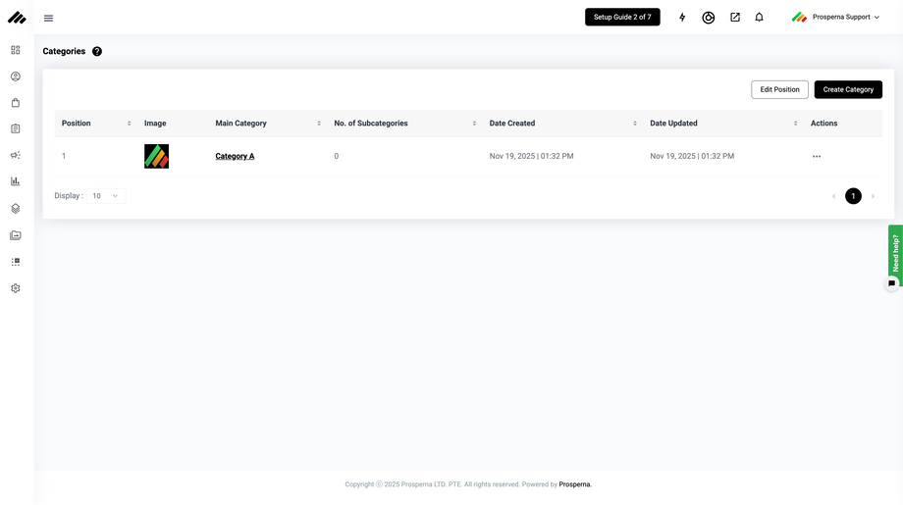Image resolution: width=903 pixels, height=505 pixels.
Task: Click the Create Category button
Action: coord(848,90)
